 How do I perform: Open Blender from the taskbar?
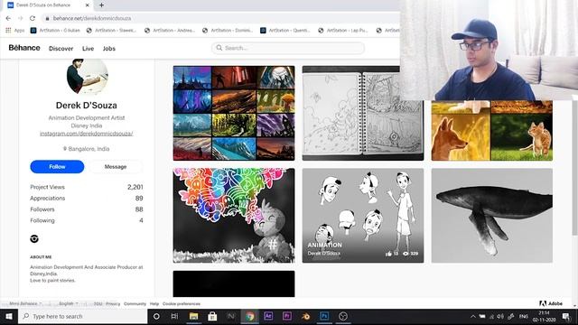[x=305, y=316]
